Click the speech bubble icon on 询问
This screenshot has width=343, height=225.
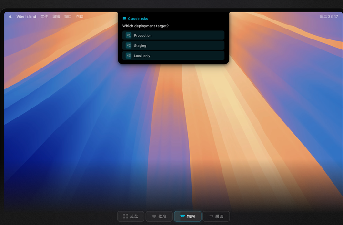tap(182, 216)
